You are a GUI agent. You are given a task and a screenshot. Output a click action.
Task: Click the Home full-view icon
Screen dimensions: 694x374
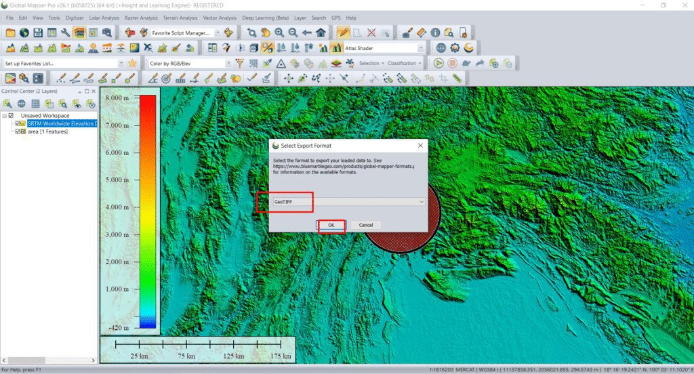(x=321, y=33)
